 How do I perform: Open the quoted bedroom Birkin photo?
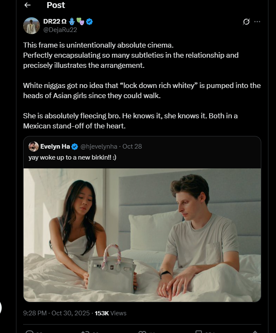coord(142,235)
